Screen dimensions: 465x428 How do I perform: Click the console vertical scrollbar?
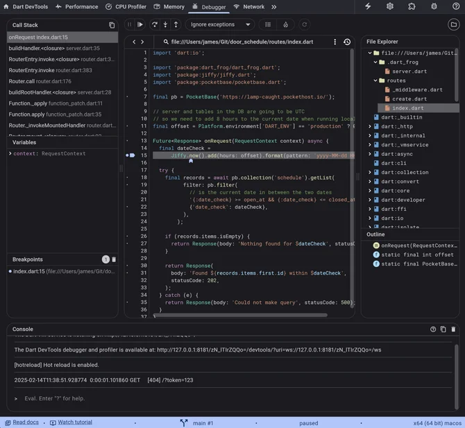pos(456,377)
